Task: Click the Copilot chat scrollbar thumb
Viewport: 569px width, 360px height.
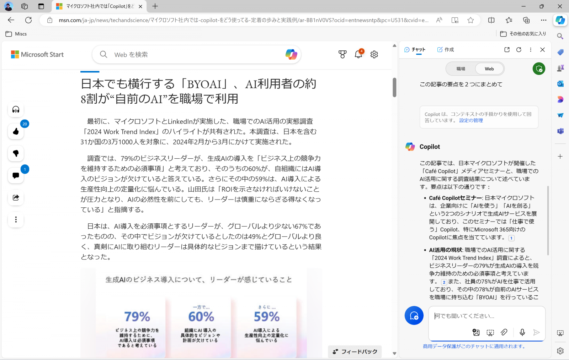Action: click(x=548, y=220)
